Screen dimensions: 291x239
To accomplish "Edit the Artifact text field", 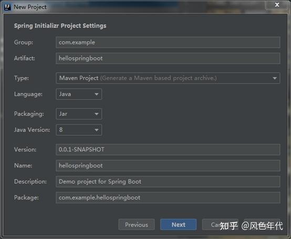I will 168,58.
